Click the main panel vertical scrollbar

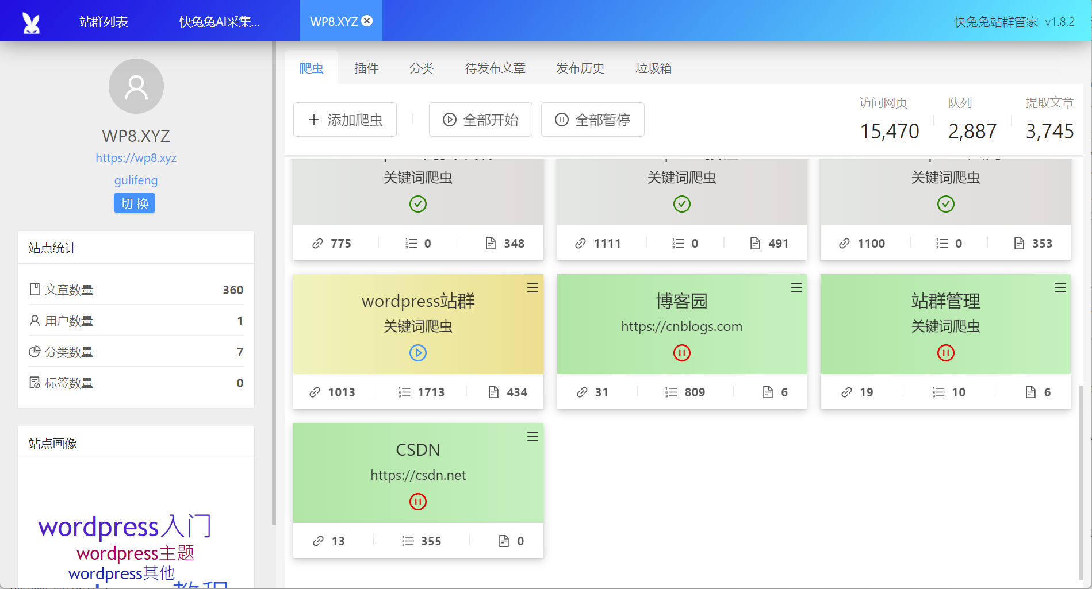click(x=1081, y=483)
